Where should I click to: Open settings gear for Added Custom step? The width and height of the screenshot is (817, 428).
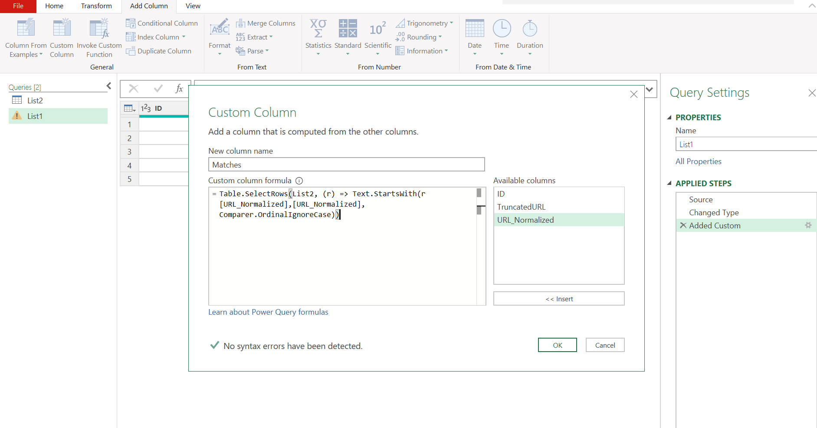(808, 225)
